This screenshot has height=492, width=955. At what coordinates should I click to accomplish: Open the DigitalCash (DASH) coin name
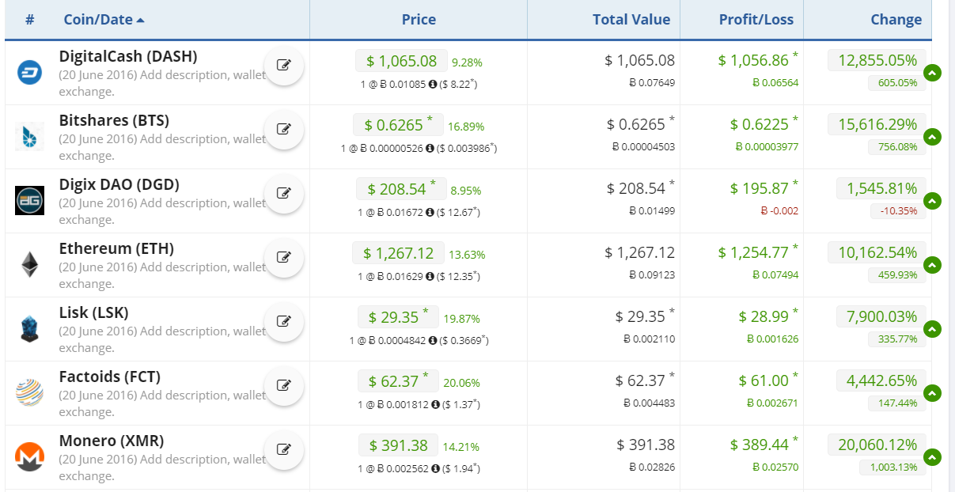(x=128, y=56)
